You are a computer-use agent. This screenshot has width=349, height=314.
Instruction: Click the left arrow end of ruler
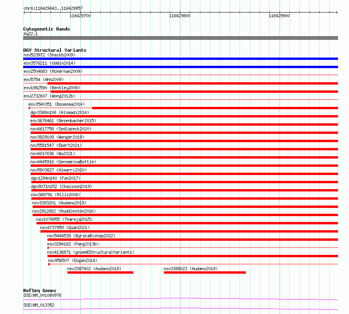[x=24, y=12]
